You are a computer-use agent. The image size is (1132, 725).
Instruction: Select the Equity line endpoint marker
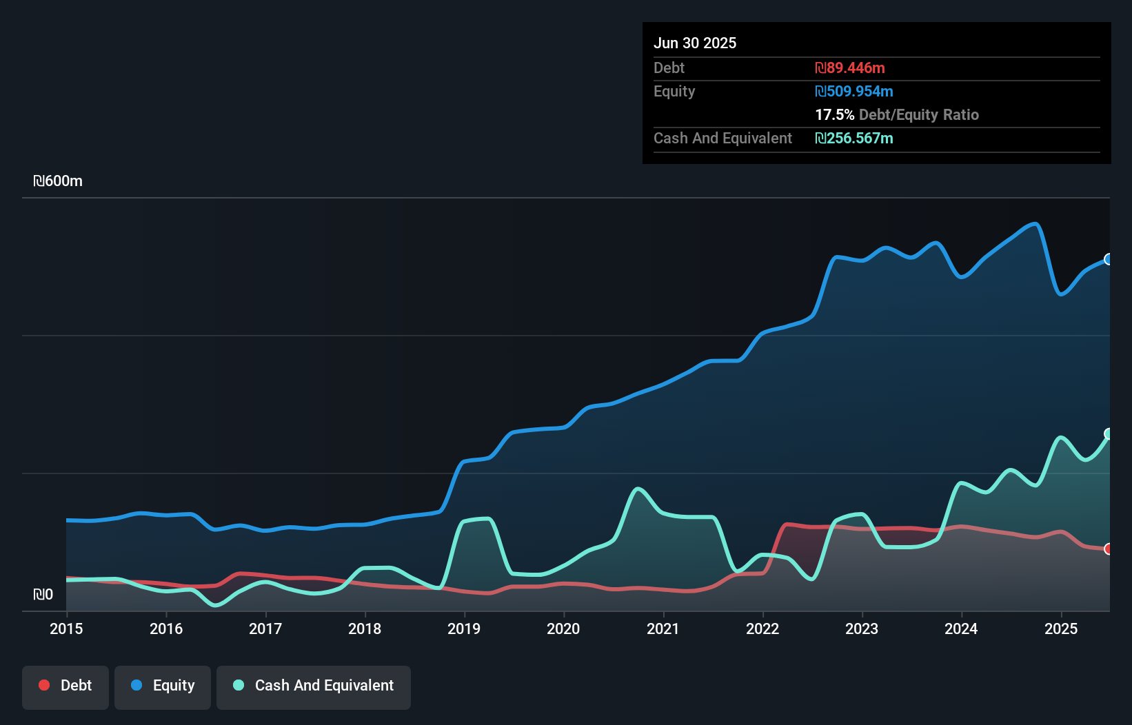click(1109, 259)
